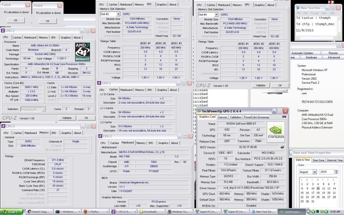Click Validate in the Slot #4 SPD window
Image resolution: width=344 pixels, height=215 pixels.
point(261,85)
